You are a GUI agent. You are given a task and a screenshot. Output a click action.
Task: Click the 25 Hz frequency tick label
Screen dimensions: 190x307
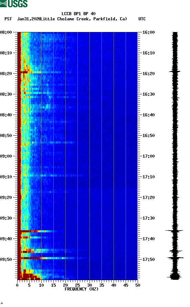[x=77, y=285]
